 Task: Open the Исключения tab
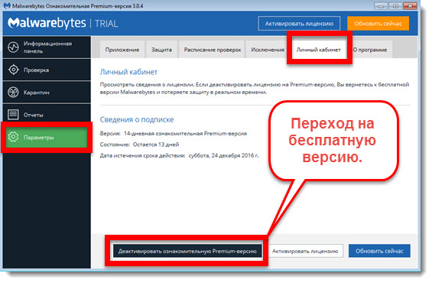[268, 50]
